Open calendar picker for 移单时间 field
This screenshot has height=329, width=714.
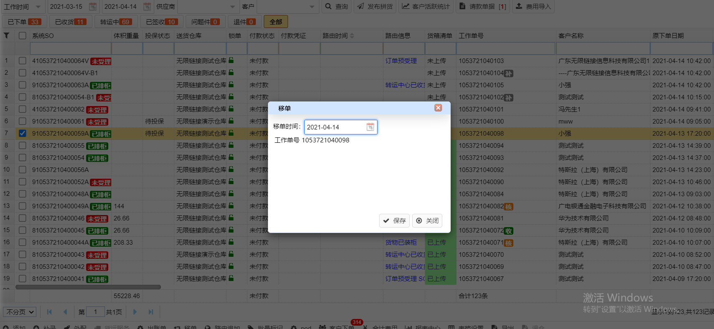pyautogui.click(x=370, y=127)
